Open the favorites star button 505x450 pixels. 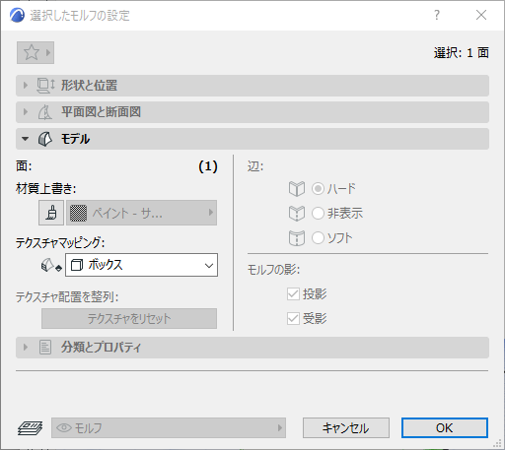(x=36, y=52)
